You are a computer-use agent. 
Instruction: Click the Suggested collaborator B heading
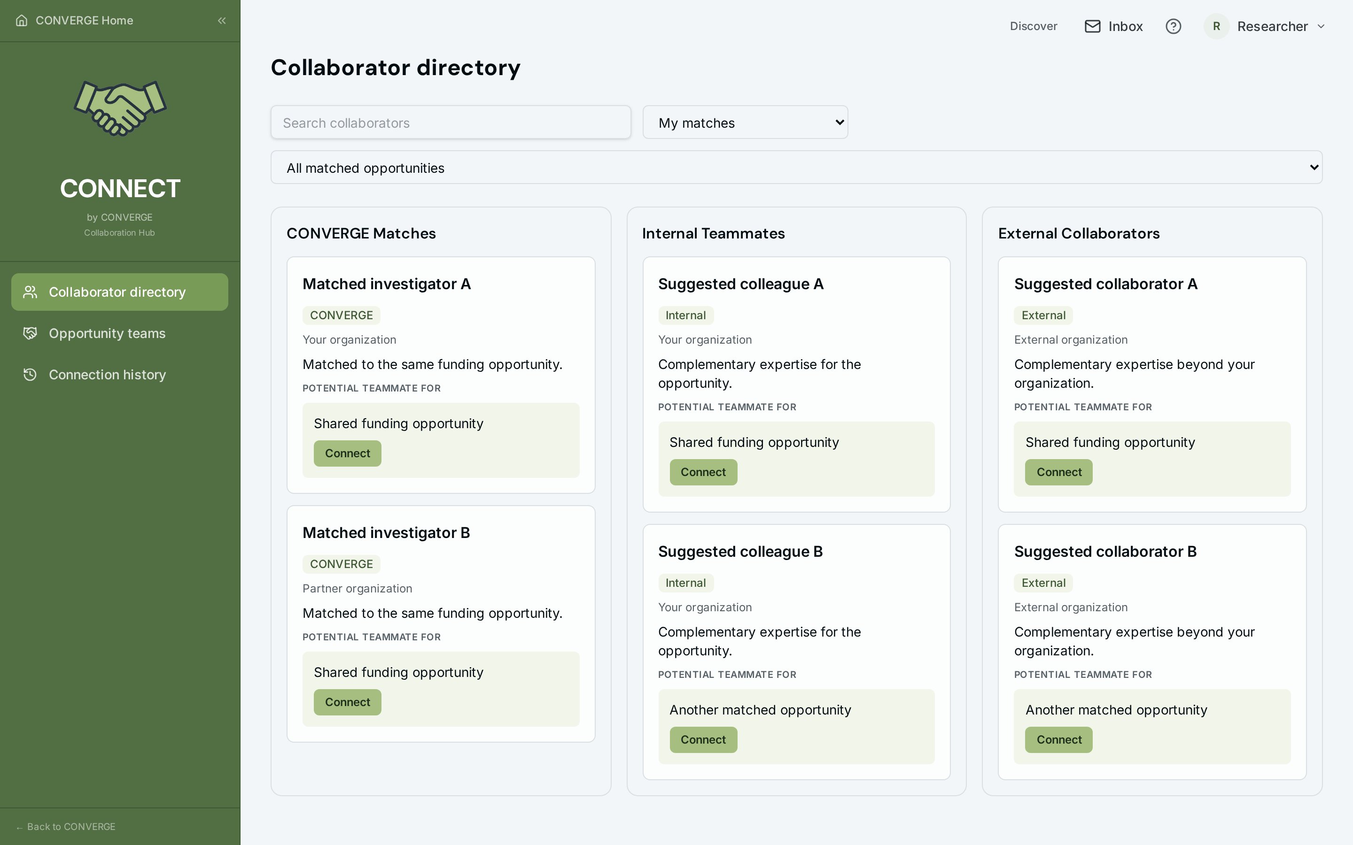[1105, 552]
